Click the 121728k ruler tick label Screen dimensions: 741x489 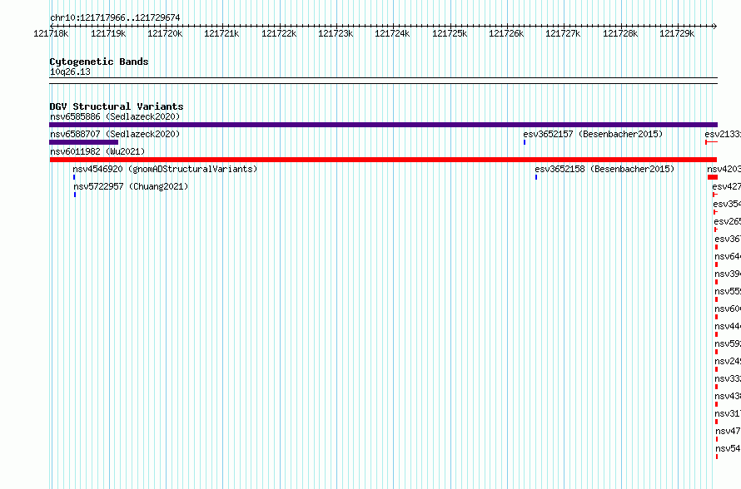tap(620, 33)
